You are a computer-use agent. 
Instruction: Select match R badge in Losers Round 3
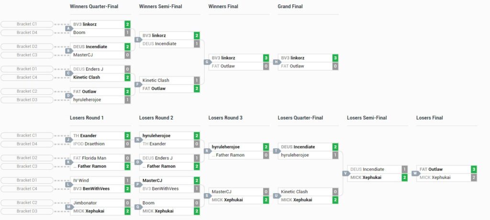tap(207, 151)
